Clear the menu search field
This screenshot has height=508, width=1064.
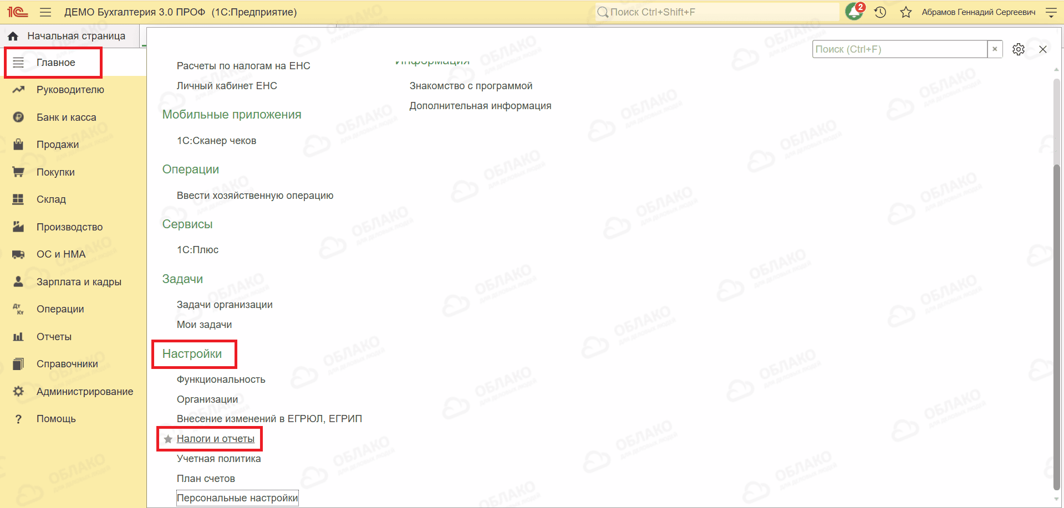(995, 49)
